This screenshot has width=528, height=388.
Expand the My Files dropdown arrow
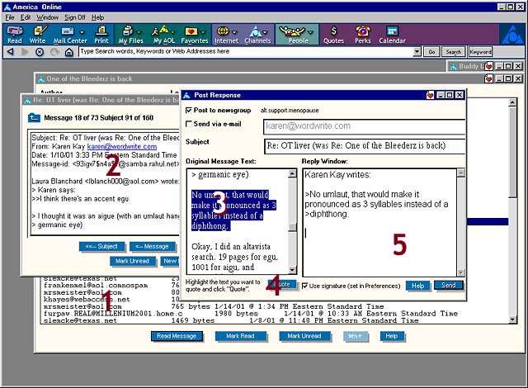coord(139,32)
